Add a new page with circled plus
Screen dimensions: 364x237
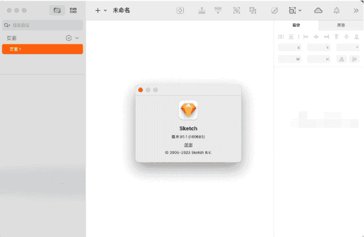click(68, 38)
